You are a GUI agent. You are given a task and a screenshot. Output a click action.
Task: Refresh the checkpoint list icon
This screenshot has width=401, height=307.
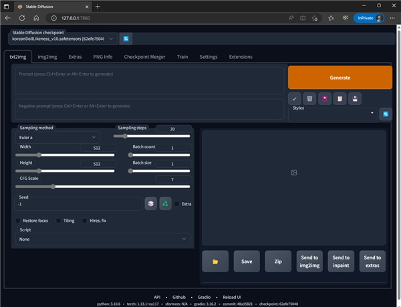point(126,39)
